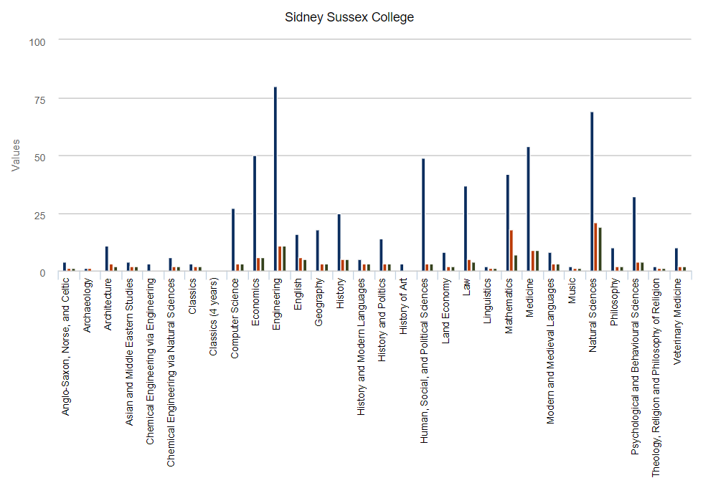
Task: Click the blue Philosophy bar
Action: (x=613, y=259)
